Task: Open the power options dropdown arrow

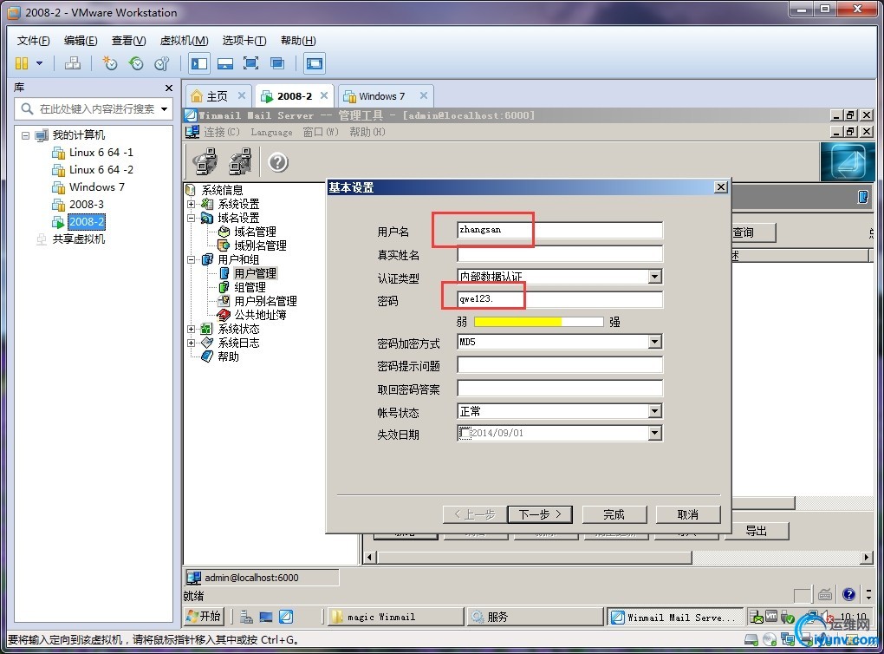Action: click(40, 63)
